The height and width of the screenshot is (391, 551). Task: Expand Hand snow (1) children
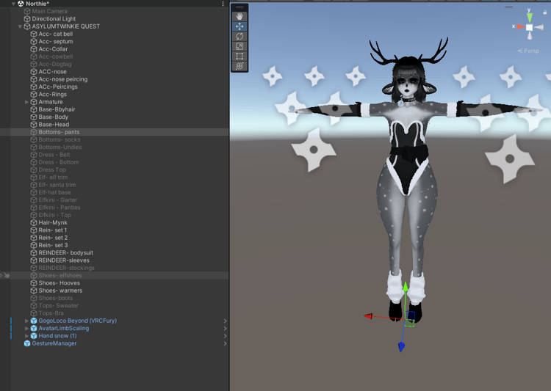pos(26,336)
